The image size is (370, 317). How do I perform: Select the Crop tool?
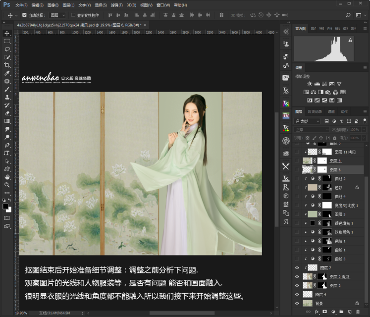tap(7, 65)
